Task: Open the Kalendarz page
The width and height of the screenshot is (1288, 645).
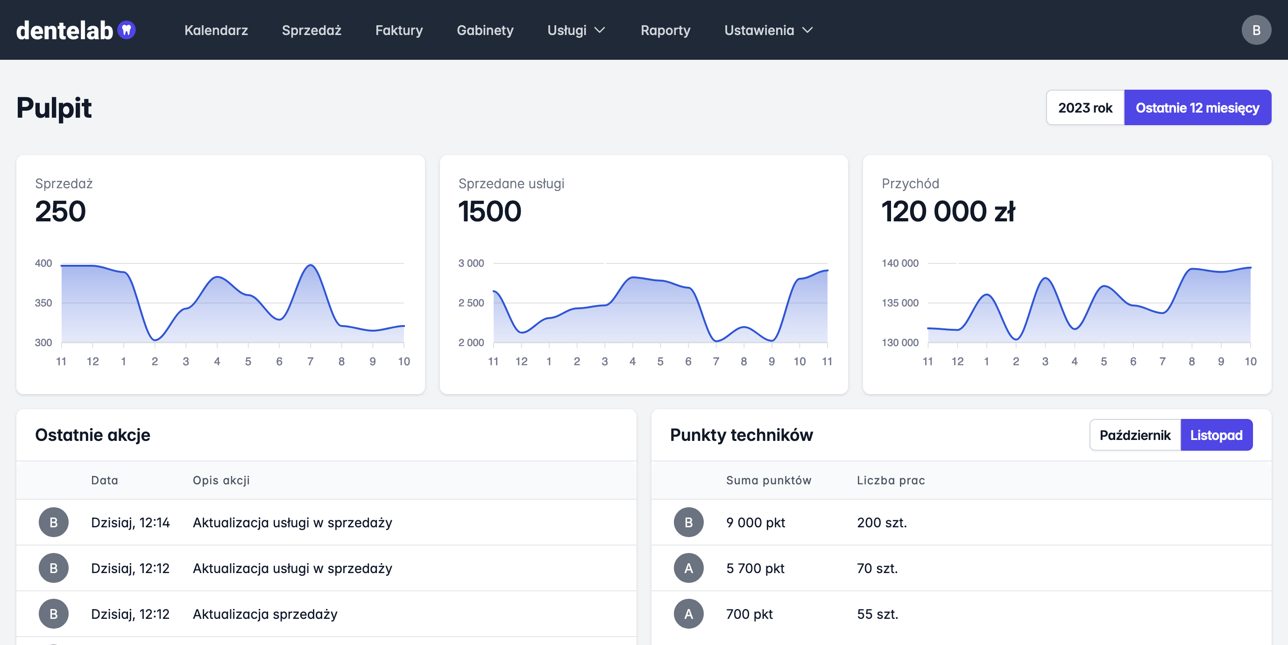Action: click(x=216, y=30)
